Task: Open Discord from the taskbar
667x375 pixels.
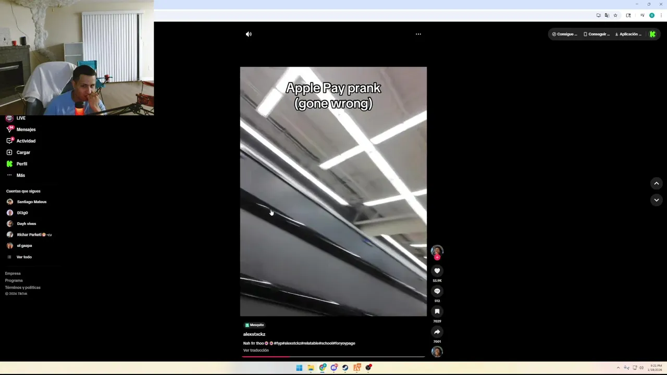Action: (x=334, y=368)
